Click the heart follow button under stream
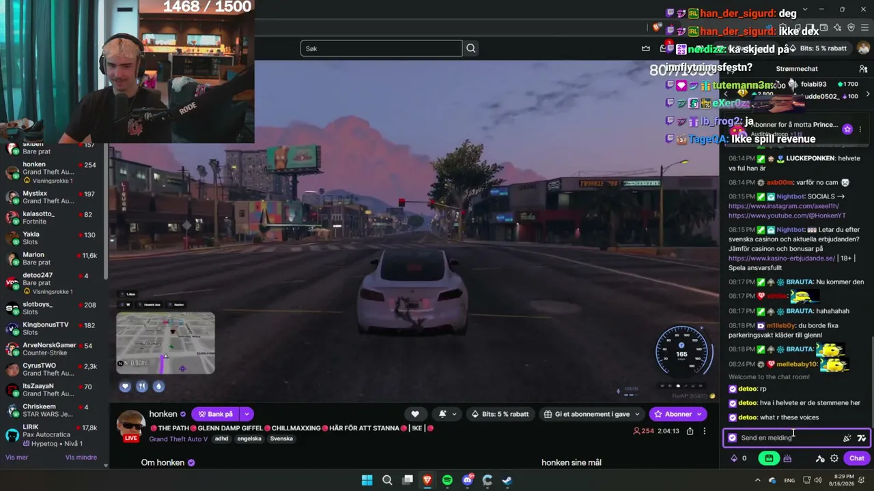 click(x=414, y=414)
